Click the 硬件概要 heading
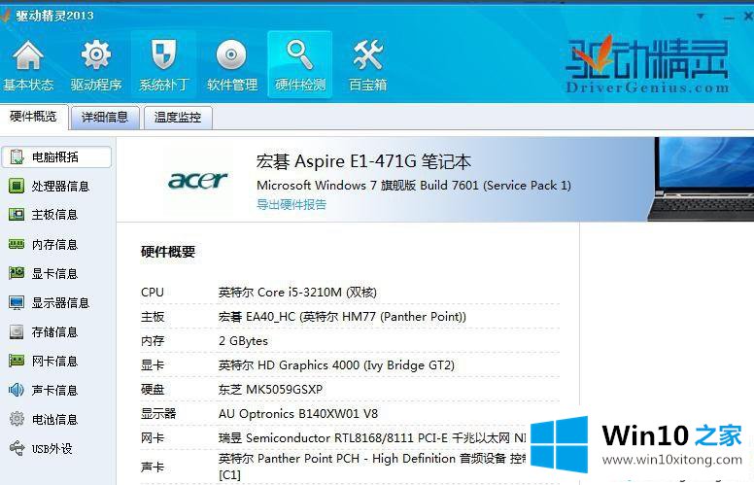The image size is (754, 485). point(168,252)
